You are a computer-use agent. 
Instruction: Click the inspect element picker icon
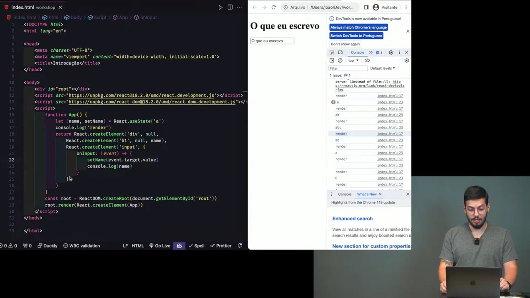coord(332,52)
